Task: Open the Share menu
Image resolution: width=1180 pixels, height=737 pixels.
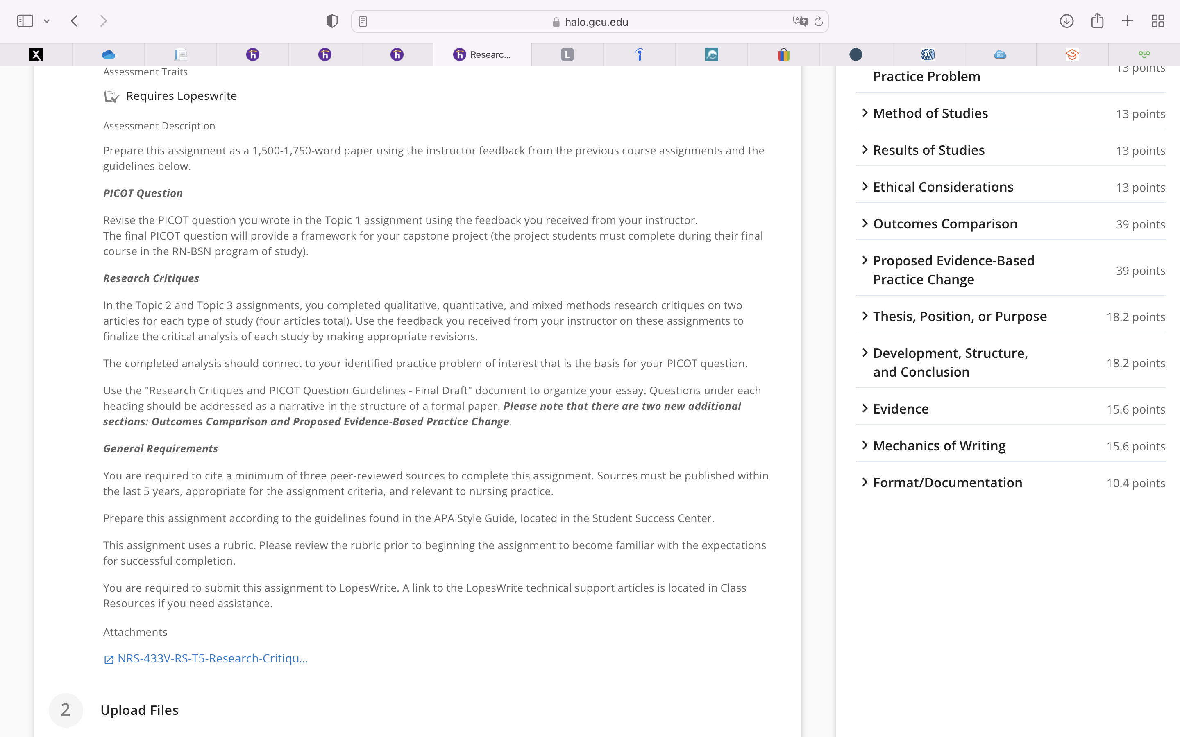Action: [1097, 20]
